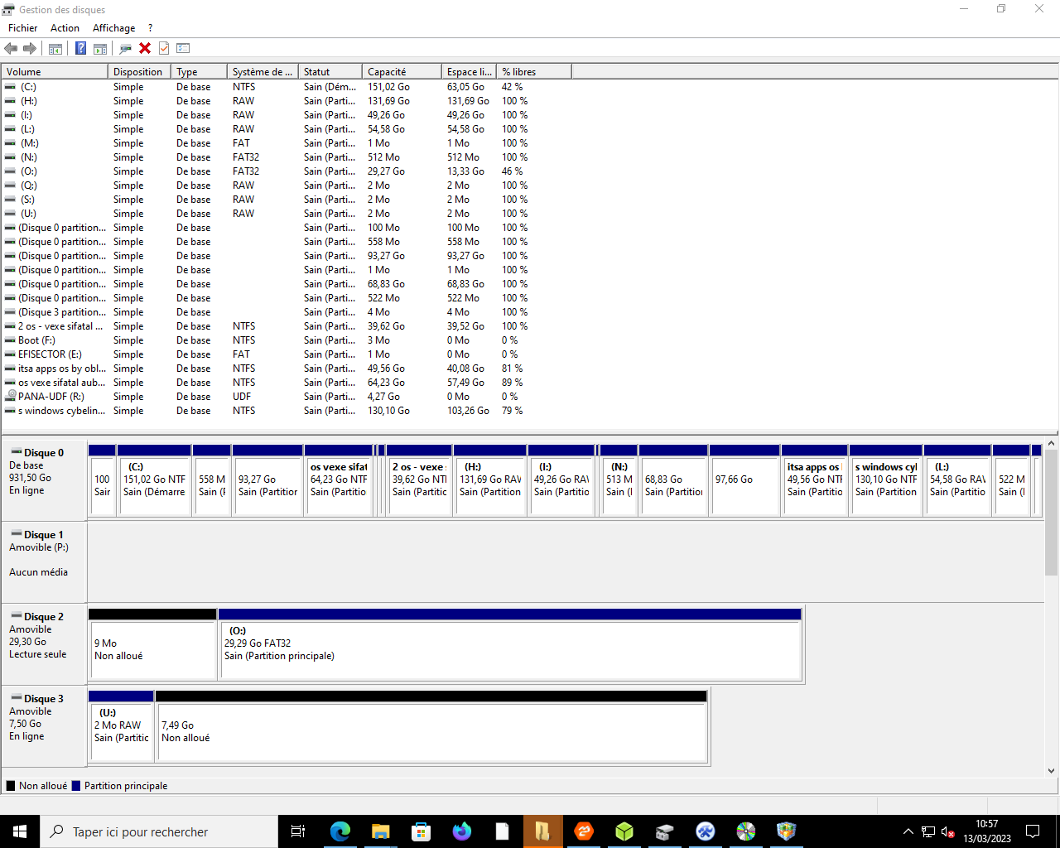Screen dimensions: 1060x848
Task: Launch Microsoft Edge from taskbar
Action: click(340, 831)
